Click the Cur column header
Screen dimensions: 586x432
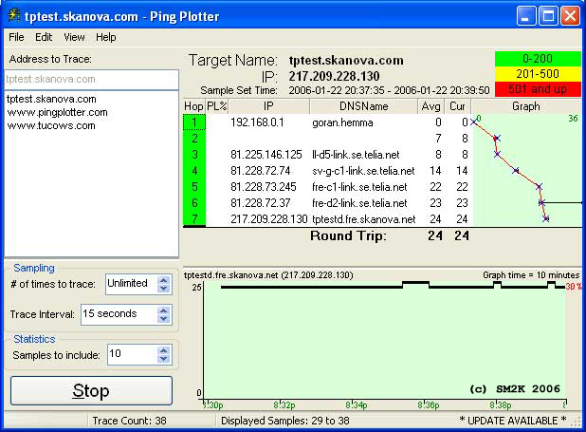click(457, 106)
